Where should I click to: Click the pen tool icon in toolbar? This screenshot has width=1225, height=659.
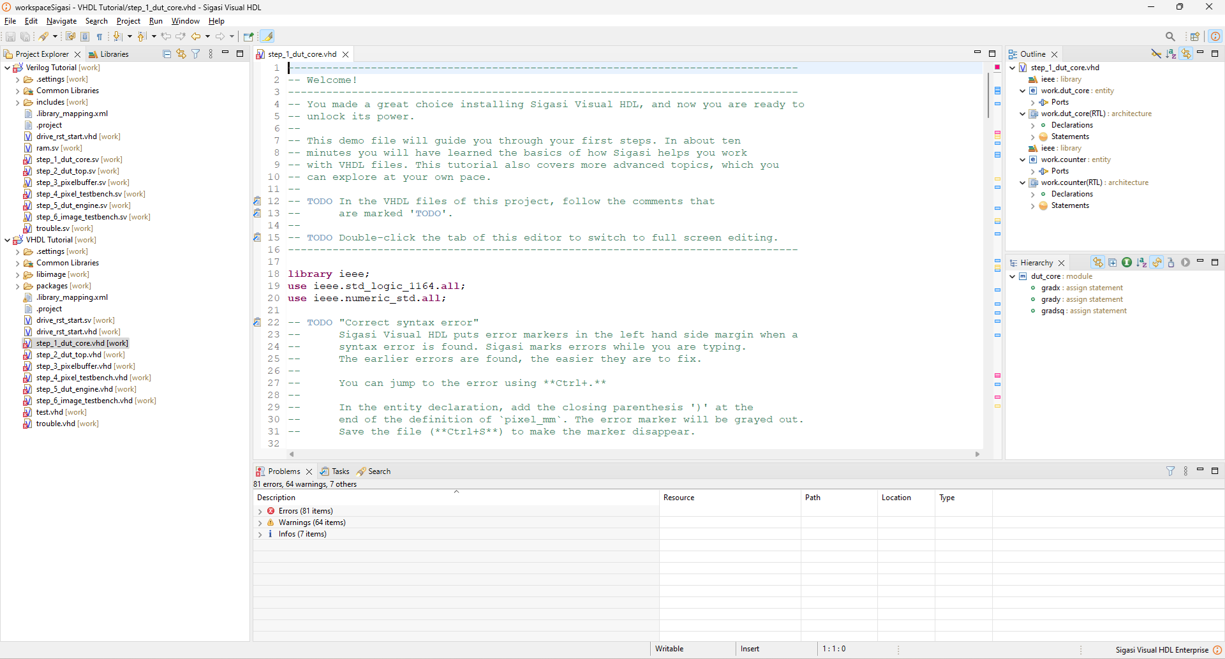[x=43, y=37]
